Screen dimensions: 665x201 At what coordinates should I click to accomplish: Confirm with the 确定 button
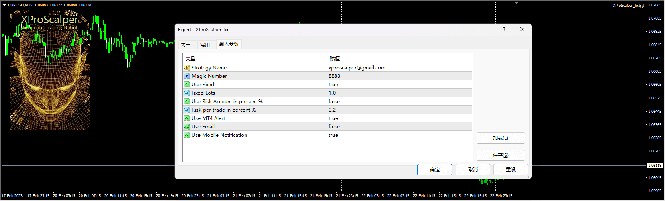[435, 170]
